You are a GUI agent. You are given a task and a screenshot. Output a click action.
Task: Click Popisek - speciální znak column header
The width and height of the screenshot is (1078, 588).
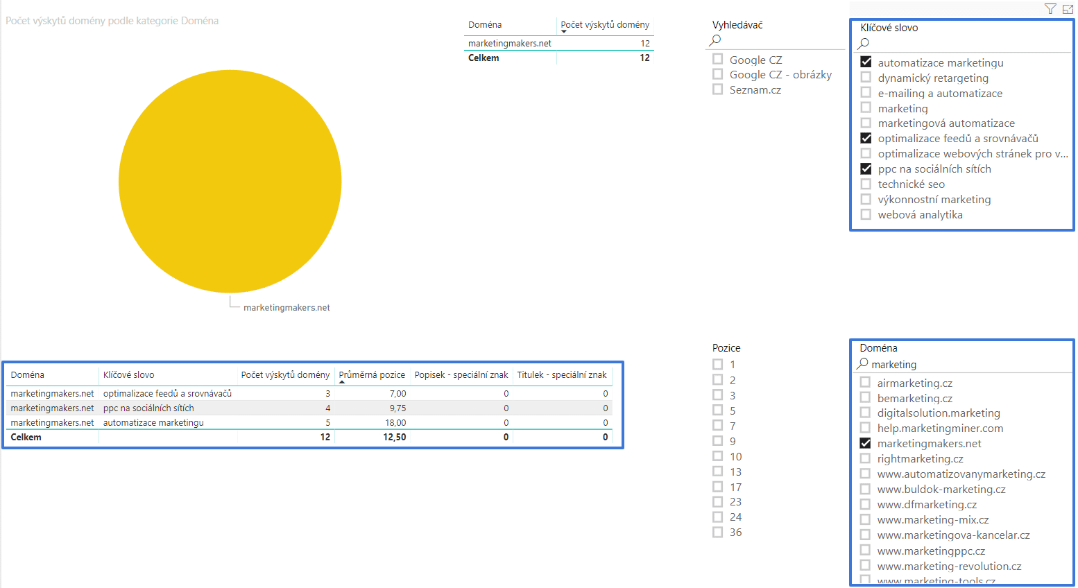coord(461,374)
